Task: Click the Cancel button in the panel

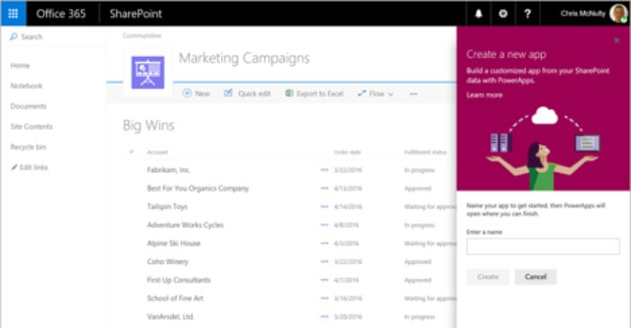Action: [535, 277]
